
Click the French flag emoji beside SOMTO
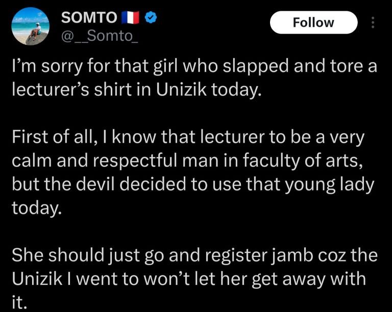(x=130, y=17)
